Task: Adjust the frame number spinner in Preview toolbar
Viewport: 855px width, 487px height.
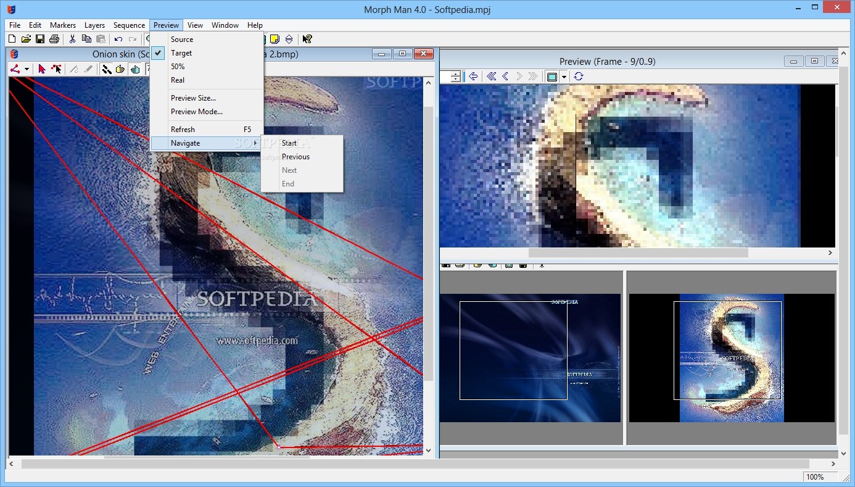Action: pos(456,77)
